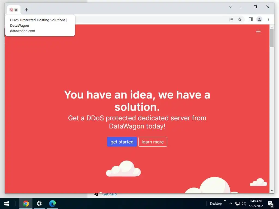The width and height of the screenshot is (279, 209).
Task: Close the DataWagon browser tab
Action: point(16,10)
